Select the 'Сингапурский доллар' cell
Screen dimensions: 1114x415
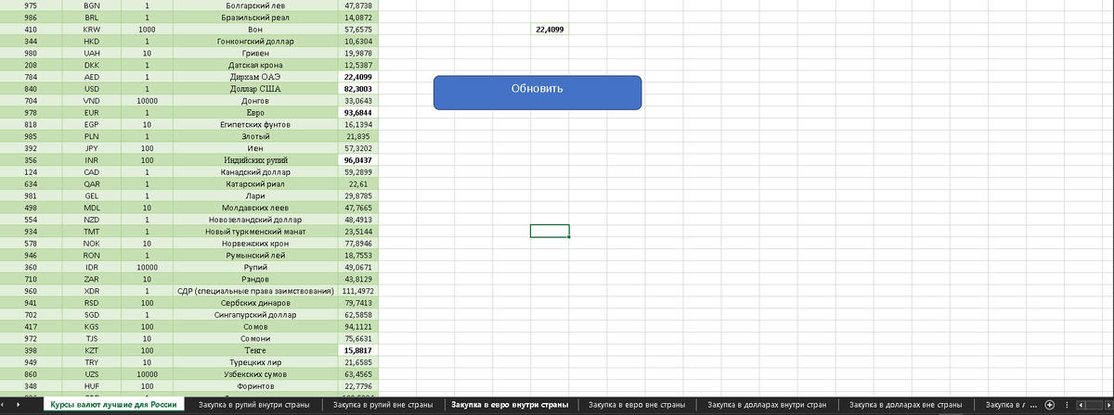pyautogui.click(x=255, y=315)
